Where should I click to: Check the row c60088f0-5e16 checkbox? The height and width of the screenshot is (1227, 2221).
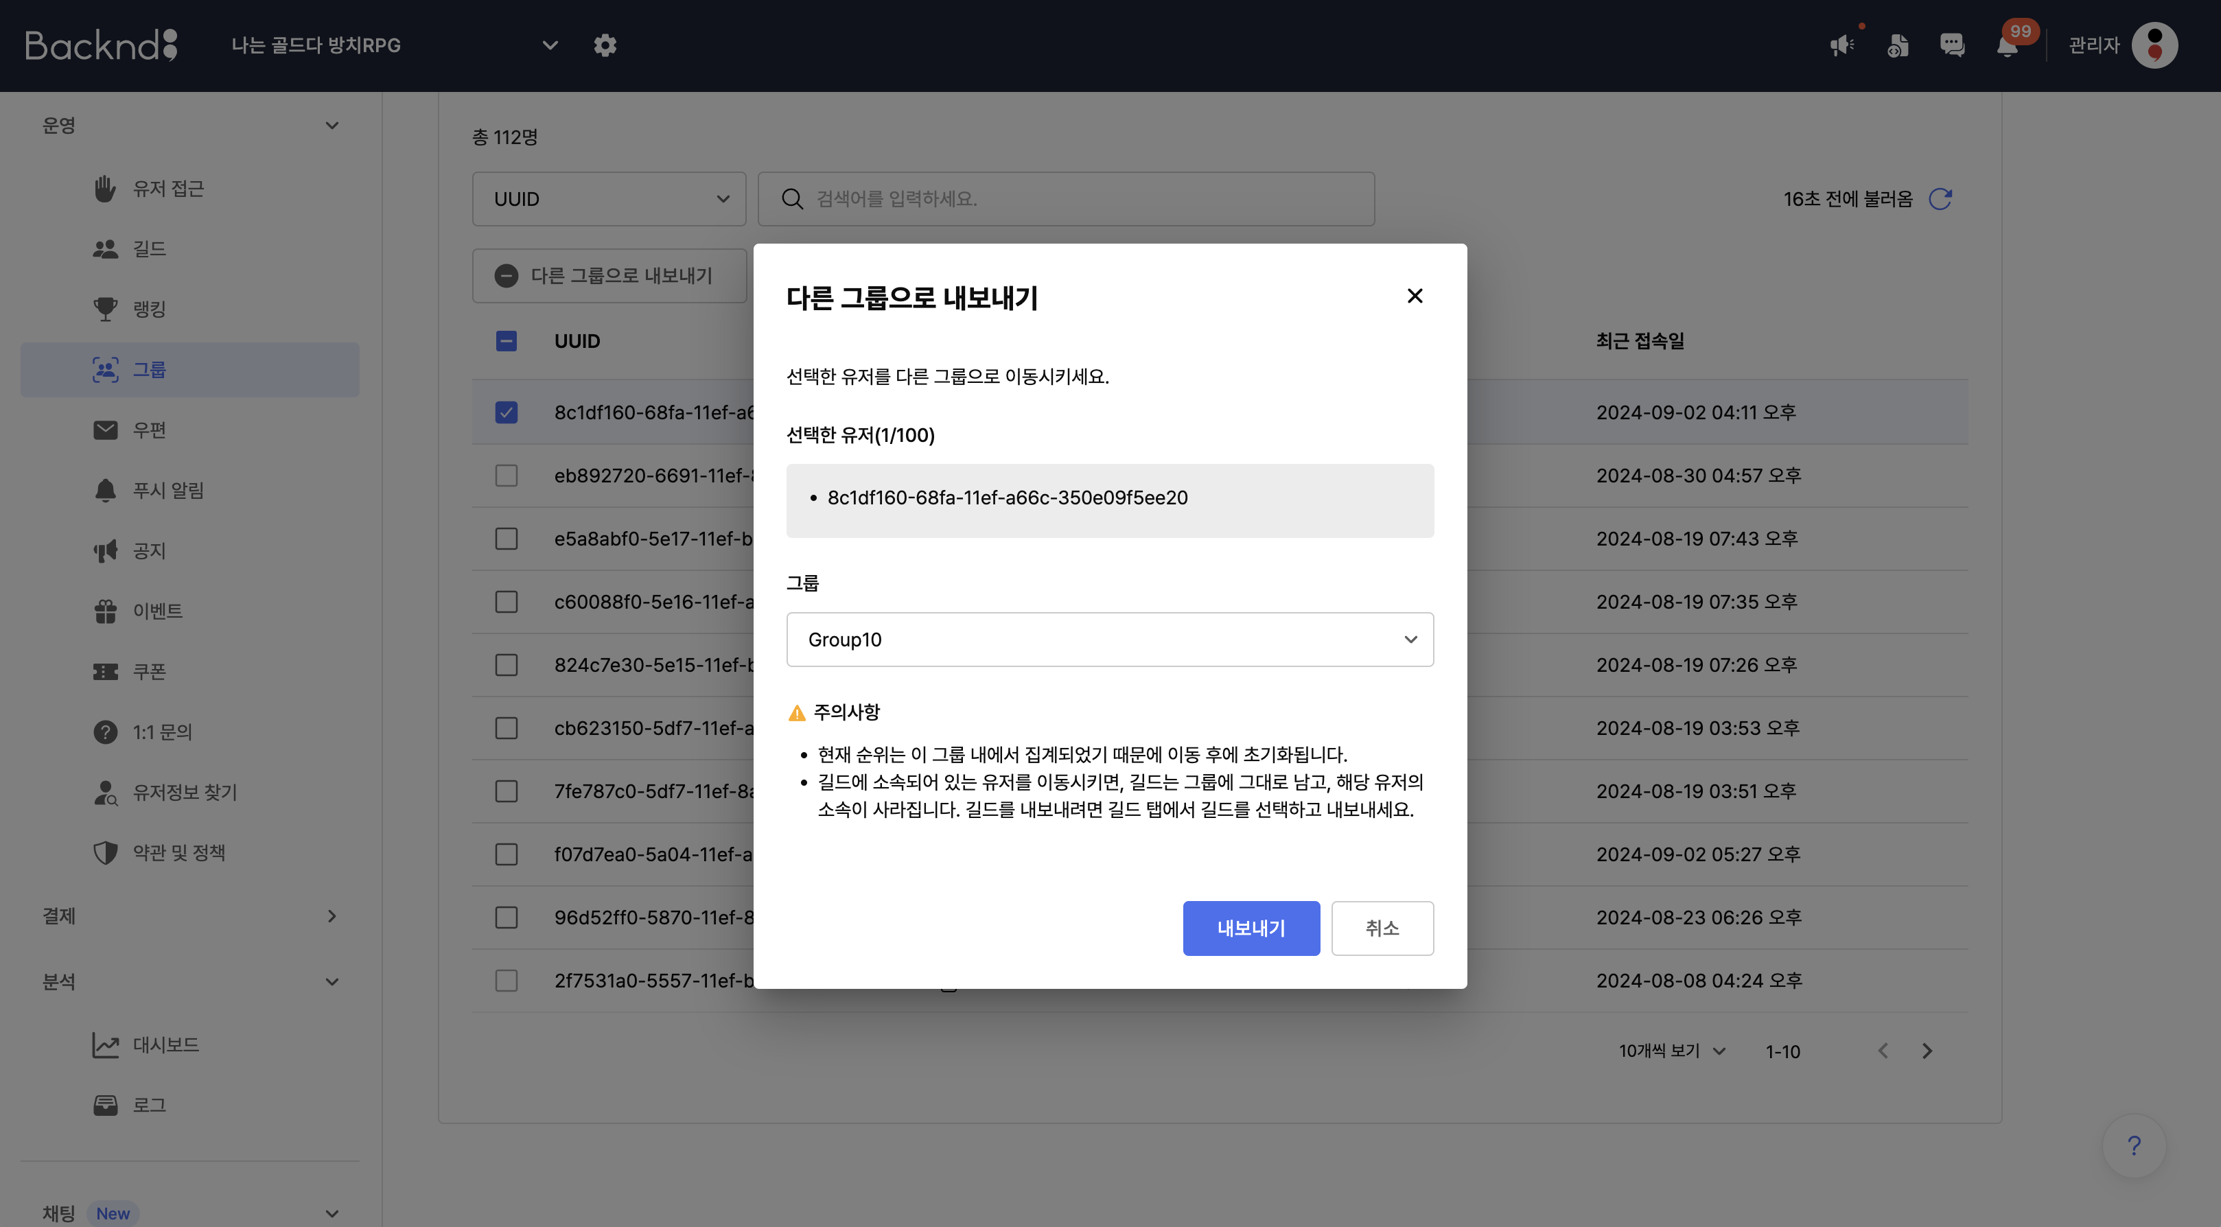click(x=506, y=602)
